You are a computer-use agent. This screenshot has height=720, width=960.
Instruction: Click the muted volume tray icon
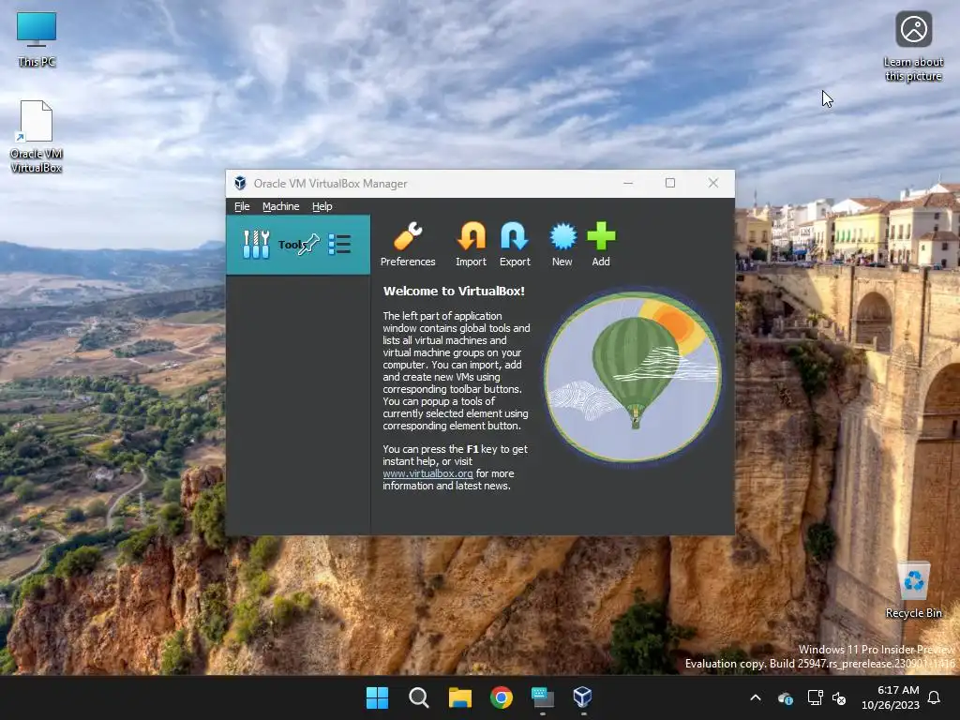tap(839, 697)
